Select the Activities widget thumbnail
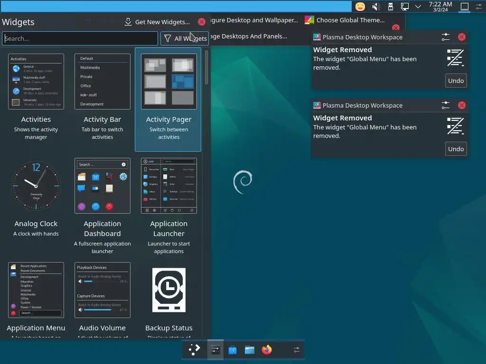This screenshot has height=364, width=486. click(x=36, y=82)
